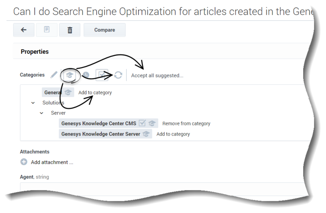This screenshot has width=326, height=213.
Task: Delete article with trash icon
Action: [x=70, y=30]
